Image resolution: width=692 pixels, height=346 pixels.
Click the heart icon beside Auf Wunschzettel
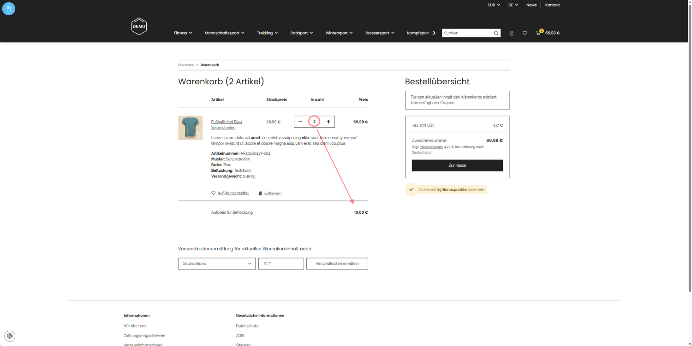(x=213, y=193)
